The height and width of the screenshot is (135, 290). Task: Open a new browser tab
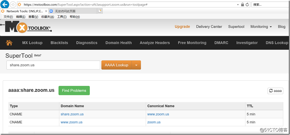[x=100, y=11]
